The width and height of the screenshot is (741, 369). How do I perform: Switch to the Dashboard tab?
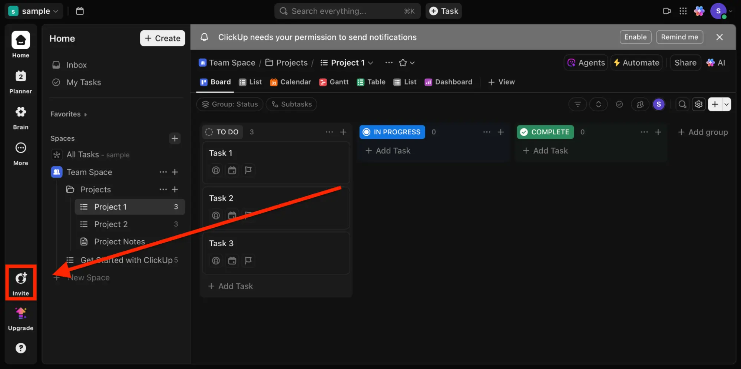(x=448, y=82)
